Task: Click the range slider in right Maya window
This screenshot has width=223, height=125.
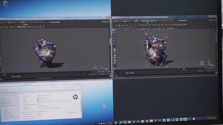Action: click(x=130, y=73)
